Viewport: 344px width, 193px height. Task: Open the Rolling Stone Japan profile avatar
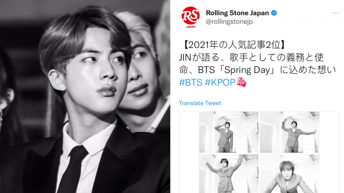coord(191,17)
